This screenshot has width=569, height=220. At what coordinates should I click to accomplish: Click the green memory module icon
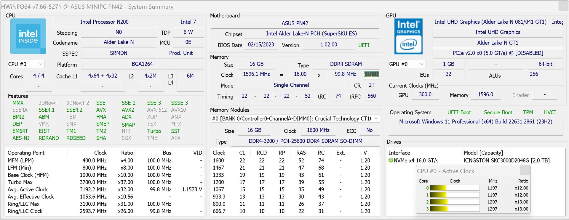pos(372,74)
